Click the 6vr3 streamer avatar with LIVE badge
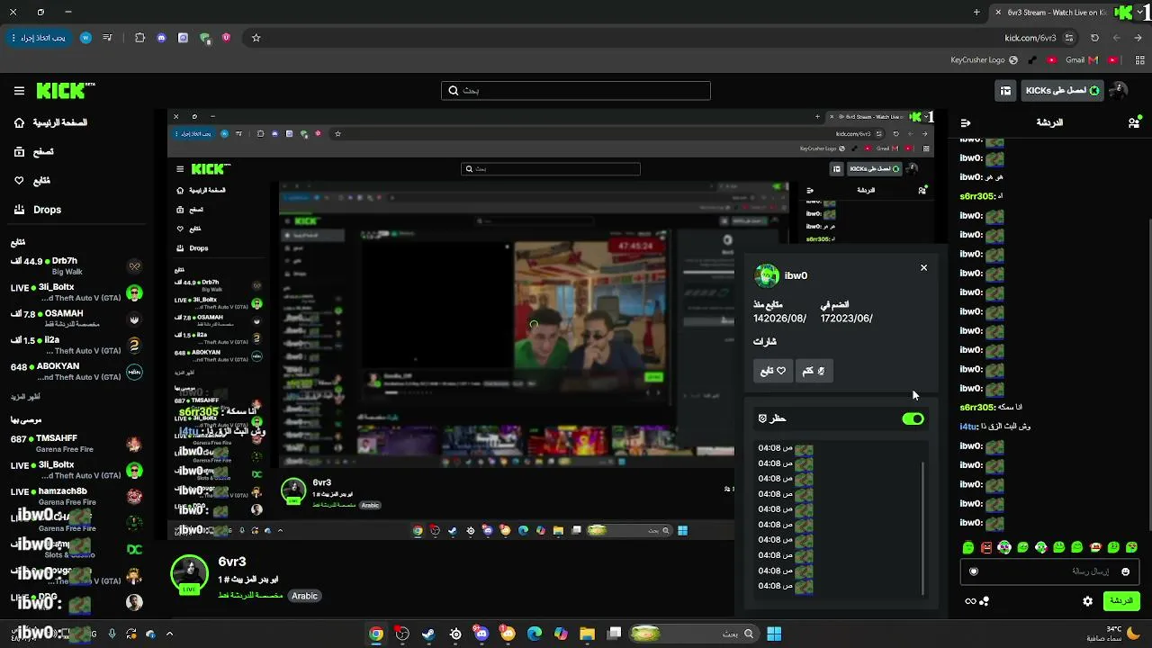Screen dimensions: 1152x648 tap(189, 575)
